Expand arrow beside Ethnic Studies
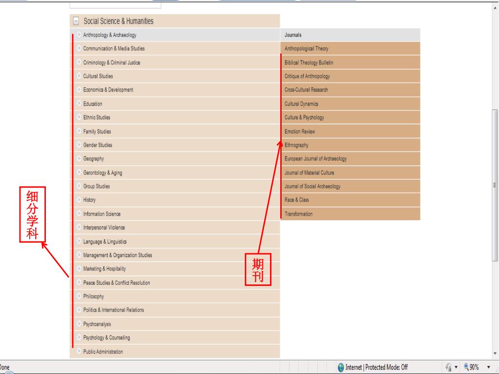 pos(79,117)
